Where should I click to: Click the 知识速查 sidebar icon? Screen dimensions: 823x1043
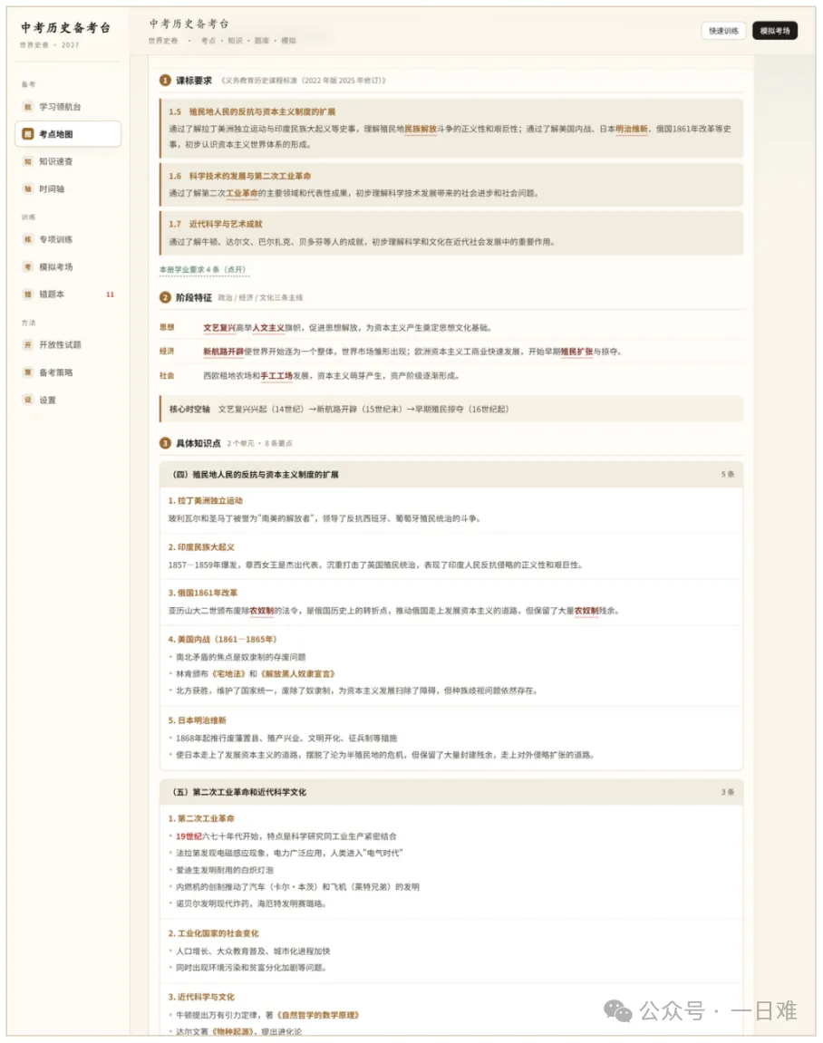28,161
